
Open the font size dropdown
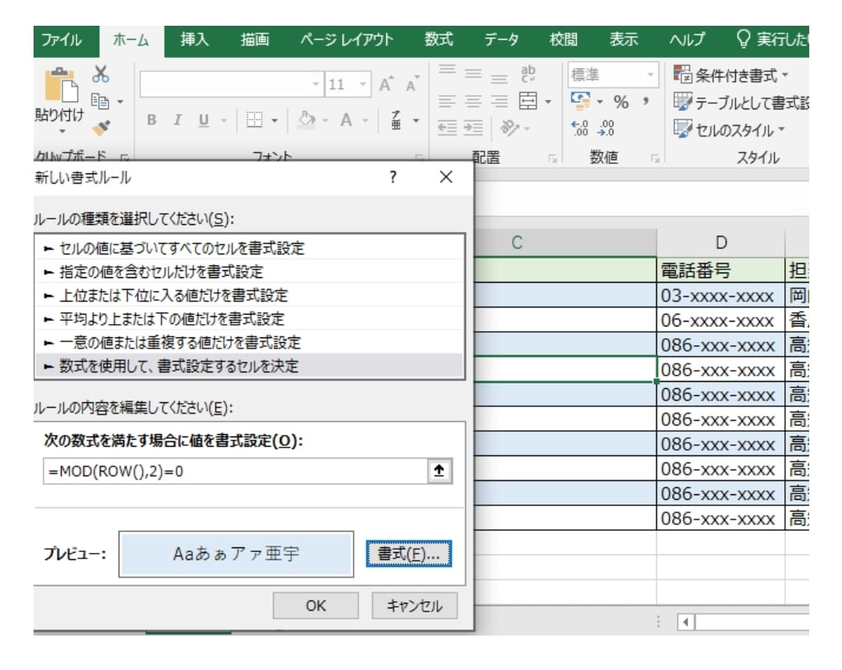coord(363,84)
